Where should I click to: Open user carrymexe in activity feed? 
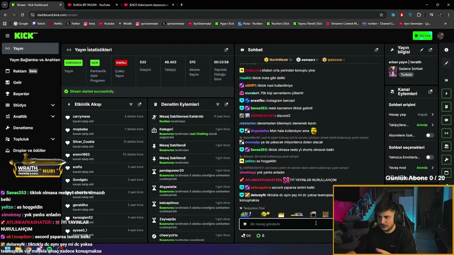tap(81, 117)
